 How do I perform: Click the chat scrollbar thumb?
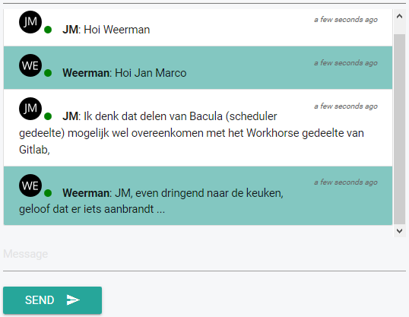pos(399,129)
